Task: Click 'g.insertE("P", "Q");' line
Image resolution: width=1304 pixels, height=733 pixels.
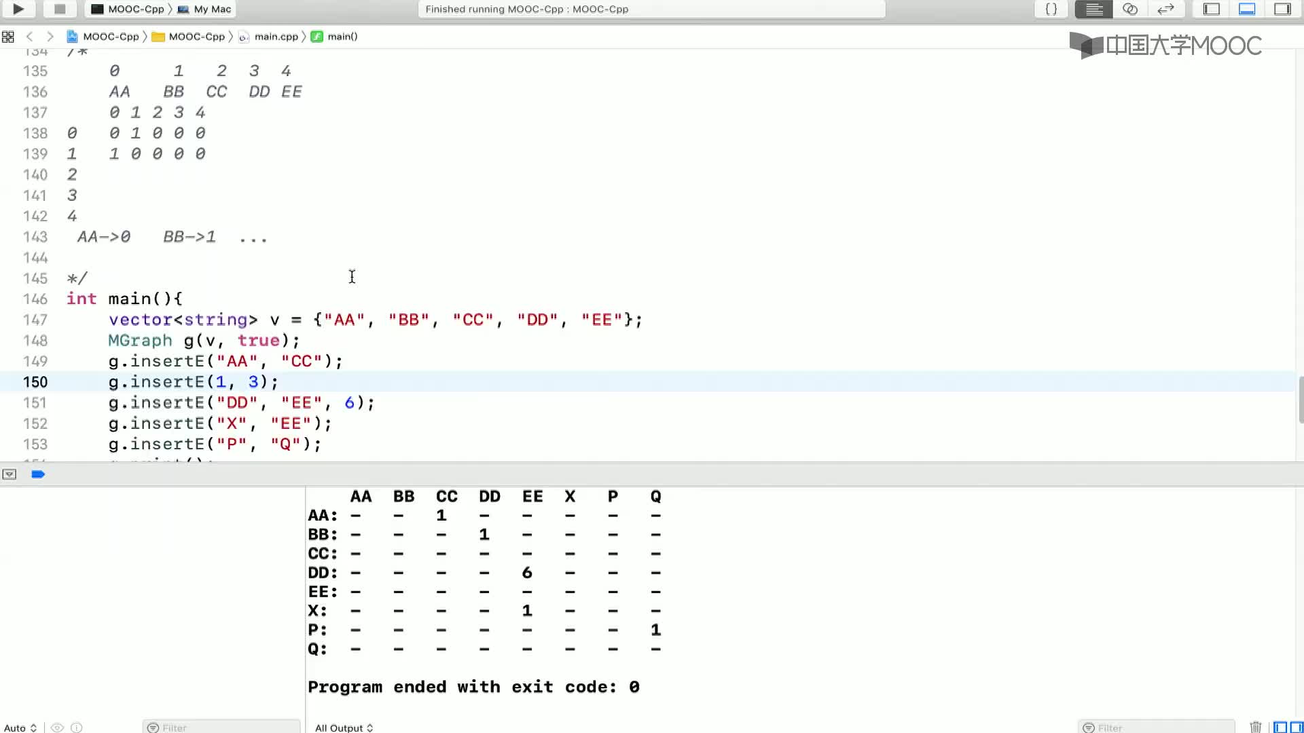Action: pos(215,445)
